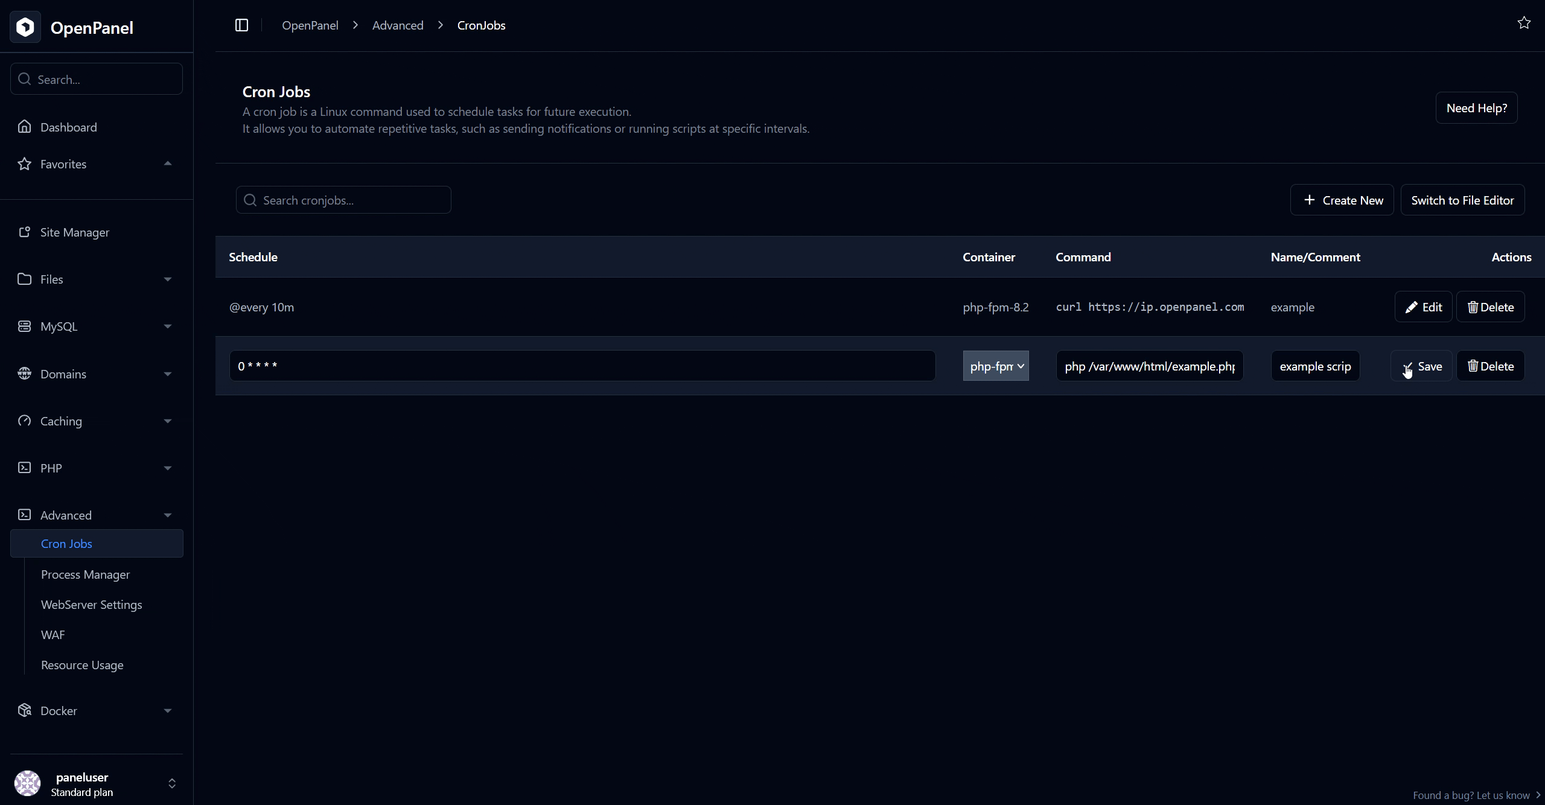Toggle the sidebar panel icon
Screen dimensions: 1545x805
click(241, 25)
